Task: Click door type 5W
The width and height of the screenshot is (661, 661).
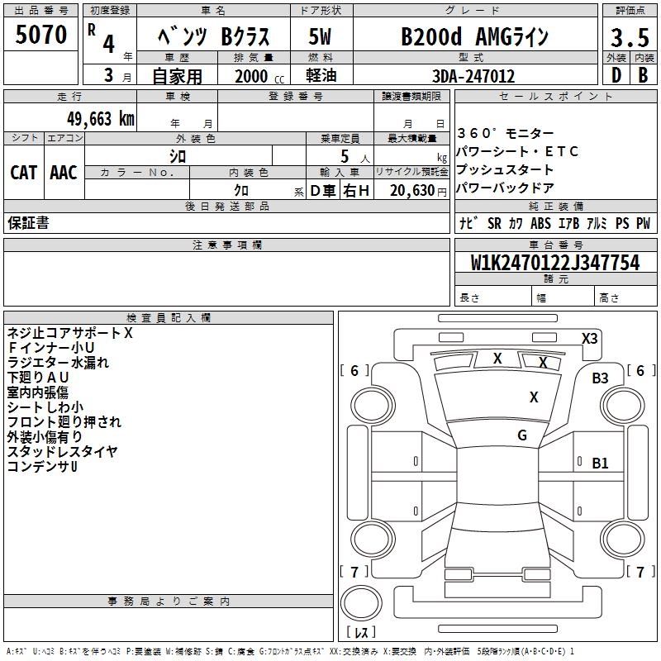Action: tap(320, 36)
